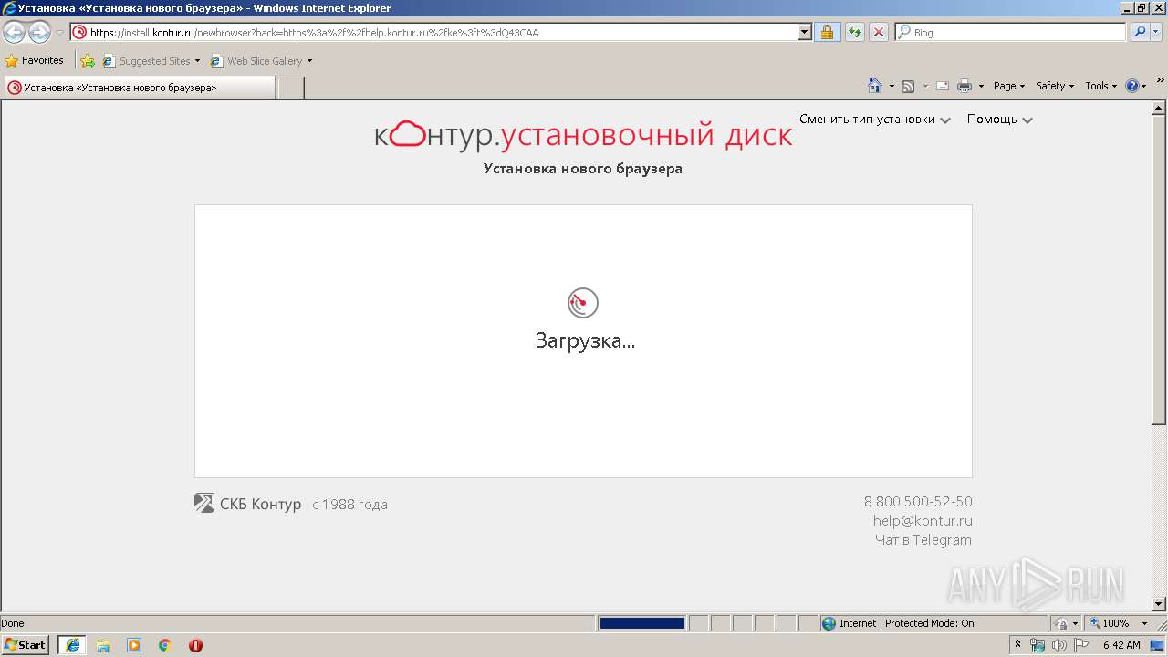Click the Home icon in command bar

pyautogui.click(x=874, y=86)
